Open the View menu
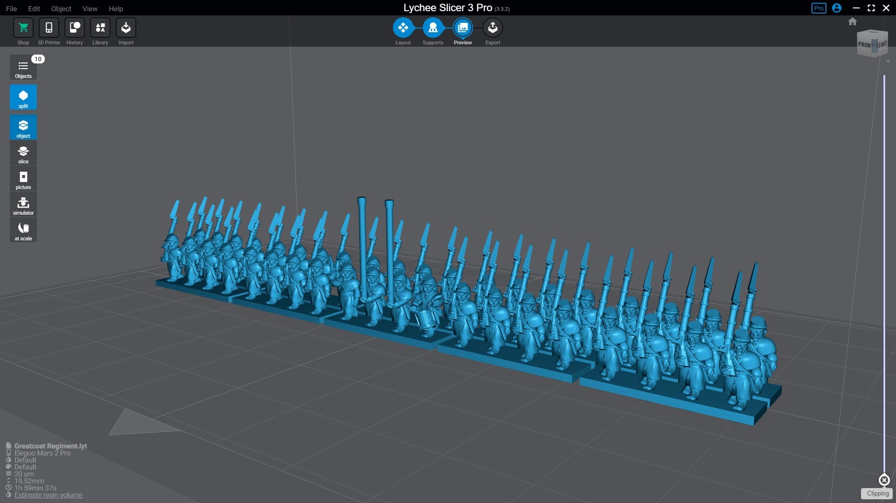Viewport: 896px width, 503px height. 90,8
